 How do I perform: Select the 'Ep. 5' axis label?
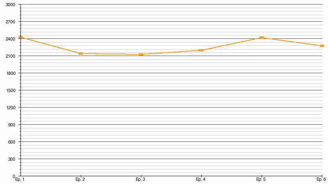coord(261,180)
